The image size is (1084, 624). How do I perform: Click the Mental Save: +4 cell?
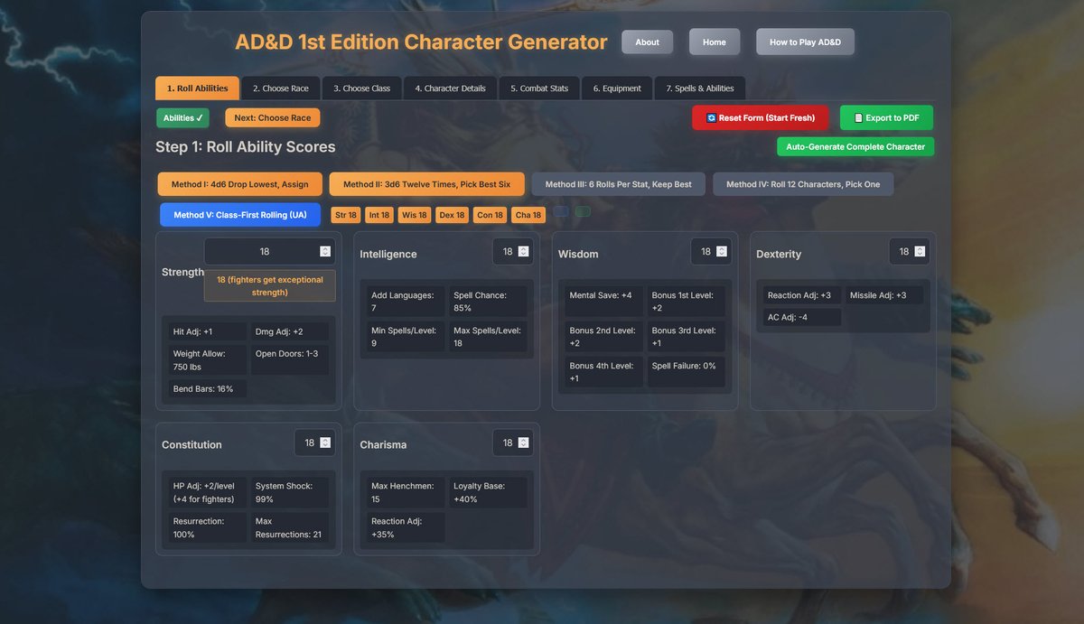pyautogui.click(x=603, y=302)
